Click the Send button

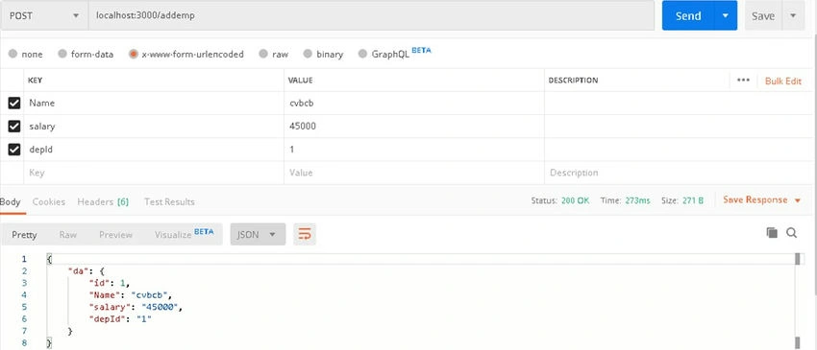pos(688,15)
